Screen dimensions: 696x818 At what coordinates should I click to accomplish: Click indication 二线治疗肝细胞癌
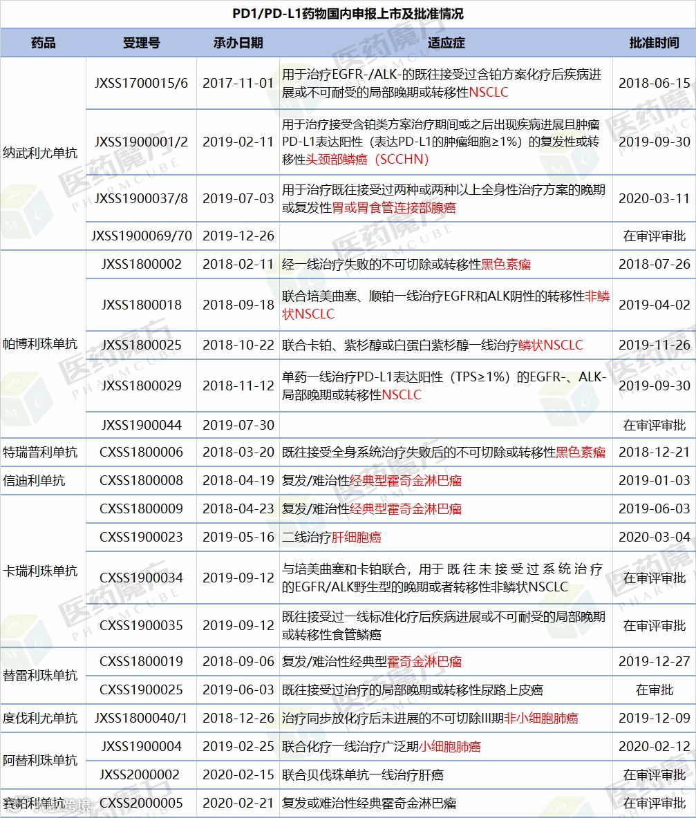[331, 537]
